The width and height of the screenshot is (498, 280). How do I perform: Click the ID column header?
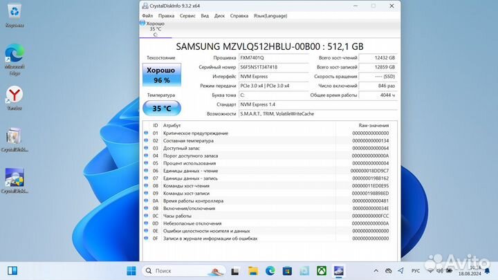pyautogui.click(x=156, y=125)
